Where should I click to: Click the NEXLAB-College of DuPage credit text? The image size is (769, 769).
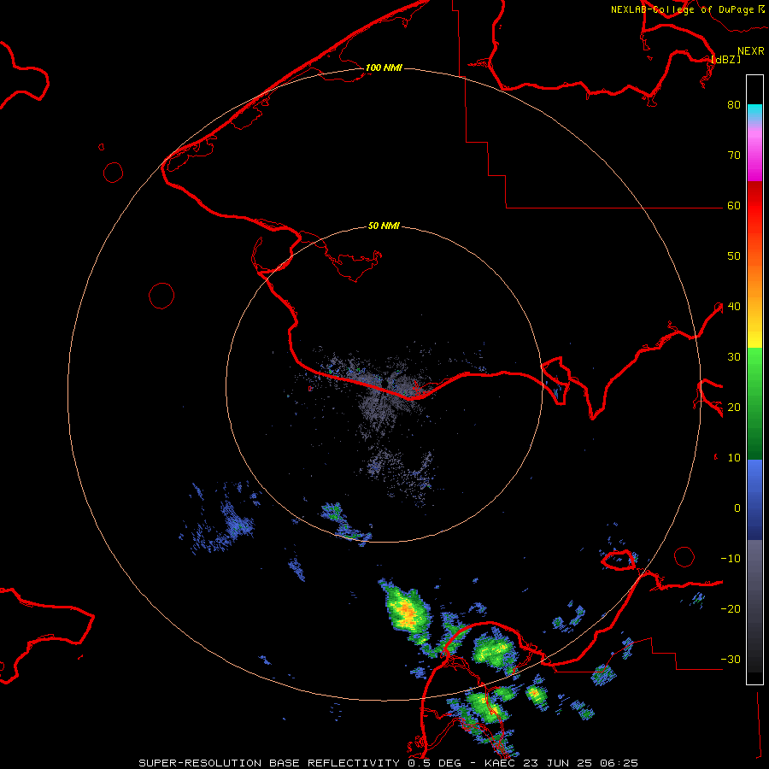[x=682, y=9]
